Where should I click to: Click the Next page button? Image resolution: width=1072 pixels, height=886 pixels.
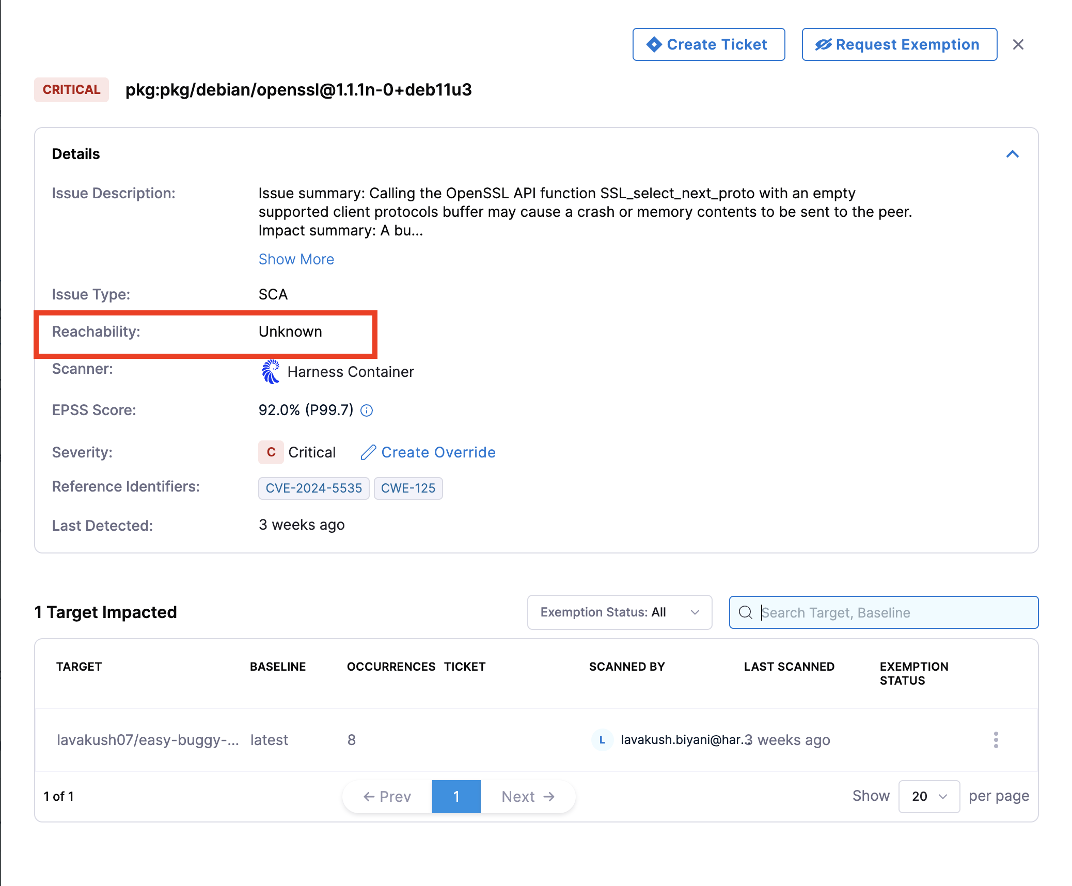pos(527,796)
